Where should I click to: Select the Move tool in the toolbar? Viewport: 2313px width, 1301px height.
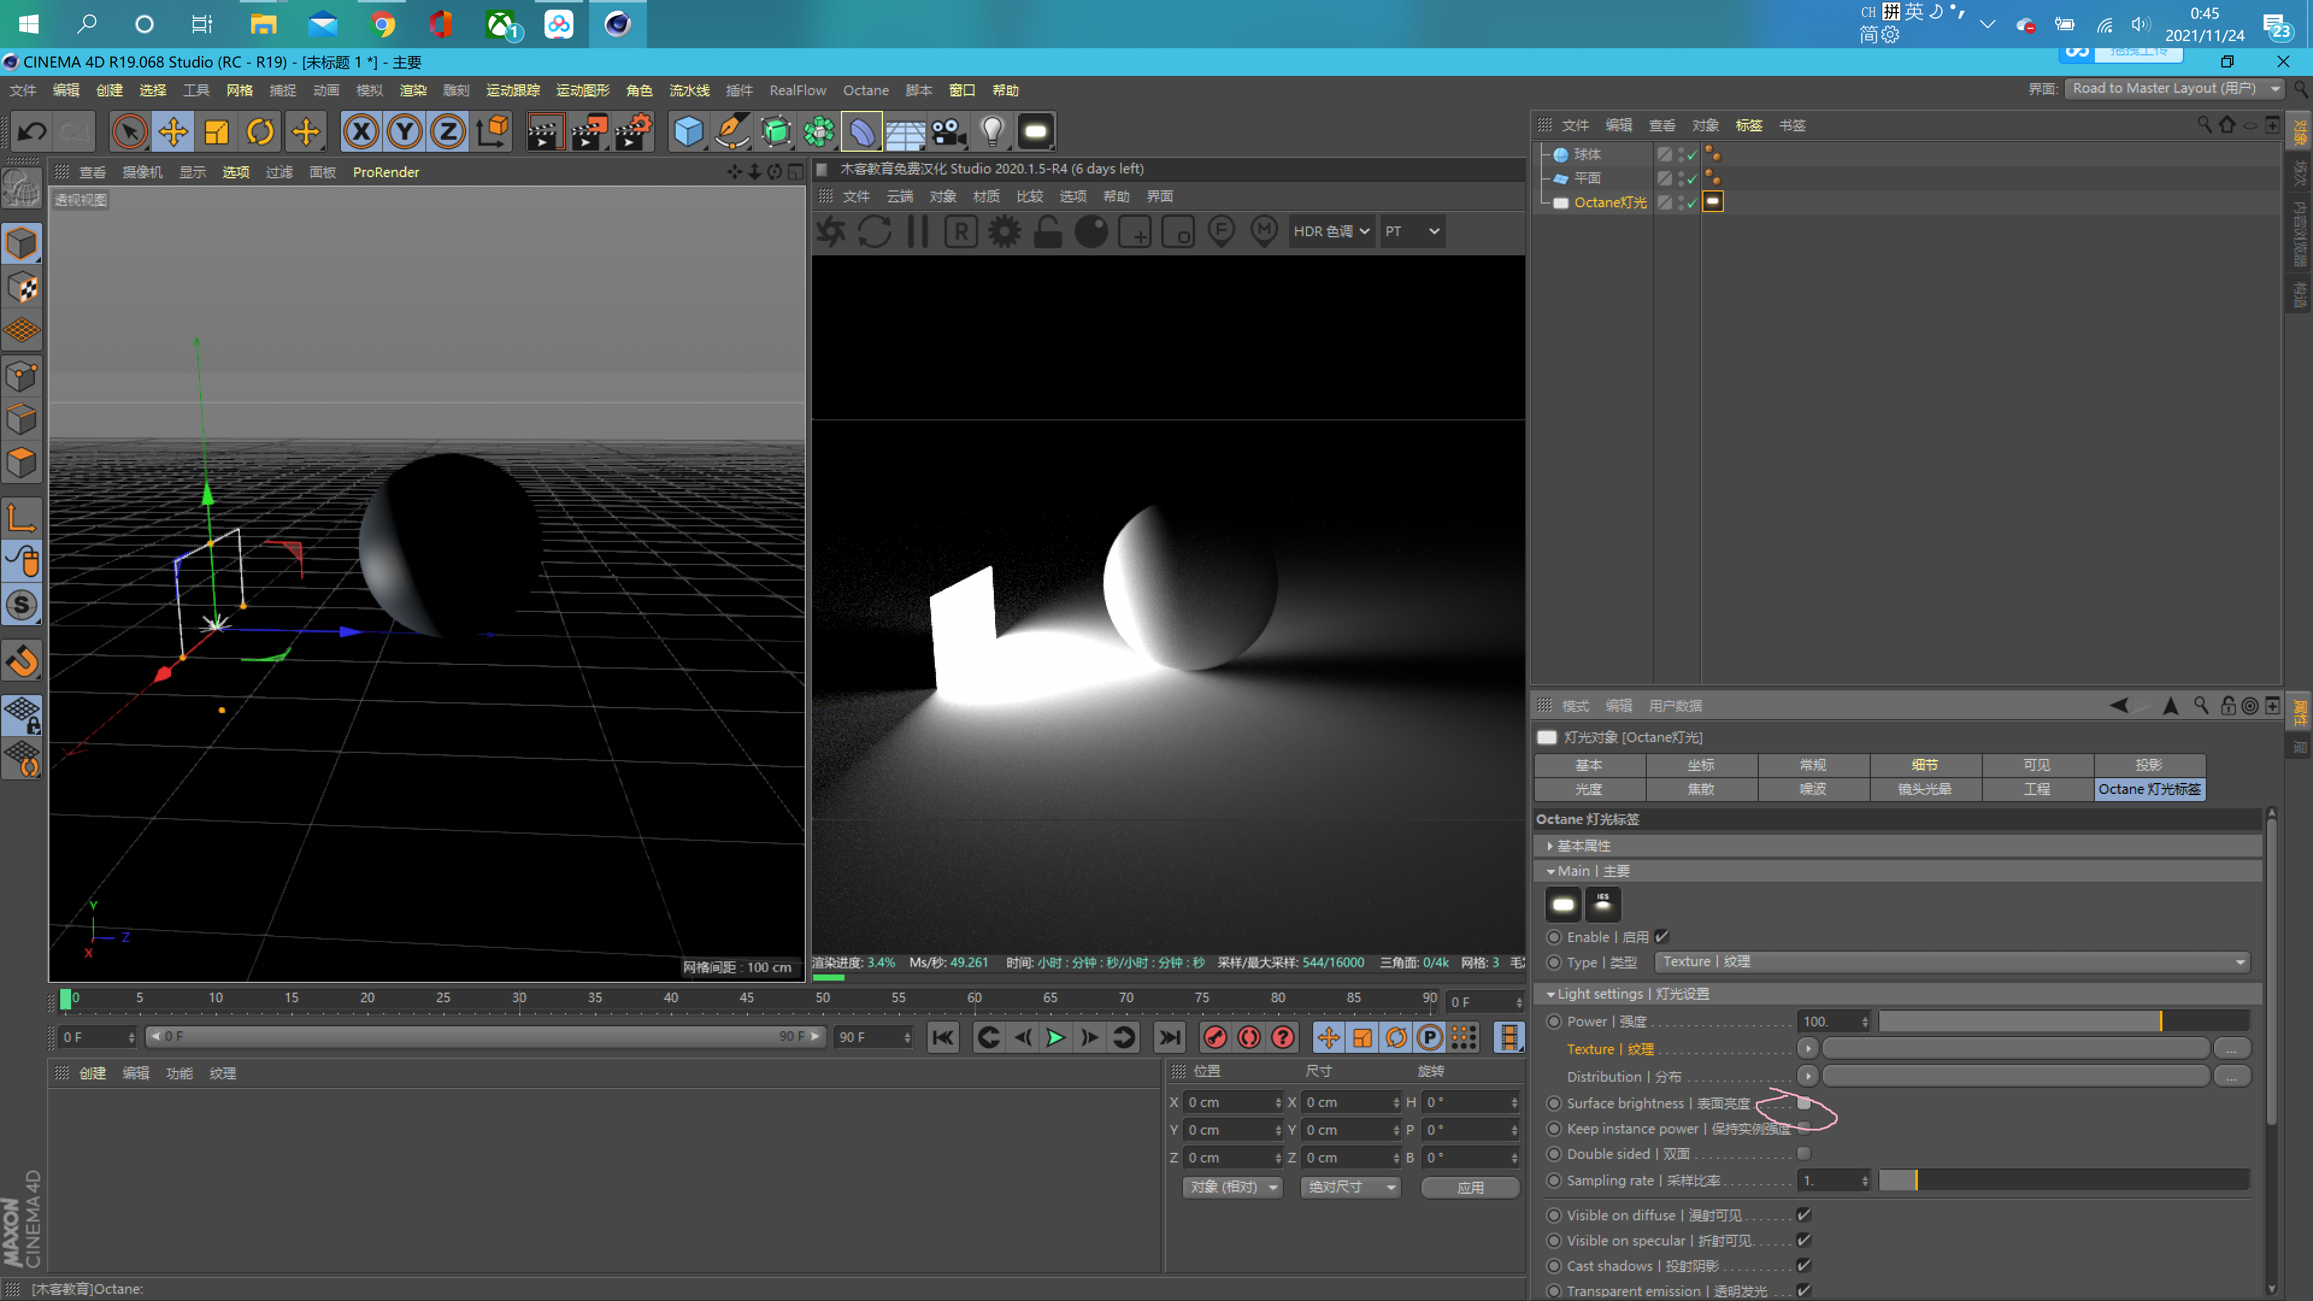[173, 131]
